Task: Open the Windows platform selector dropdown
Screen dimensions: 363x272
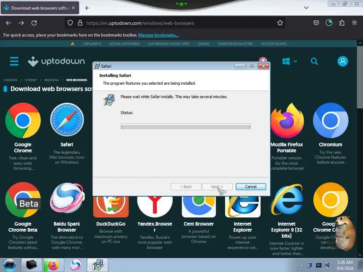Action: 290,61
